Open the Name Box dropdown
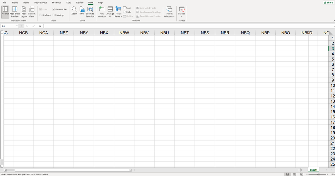Image resolution: width=335 pixels, height=176 pixels. pos(17,26)
